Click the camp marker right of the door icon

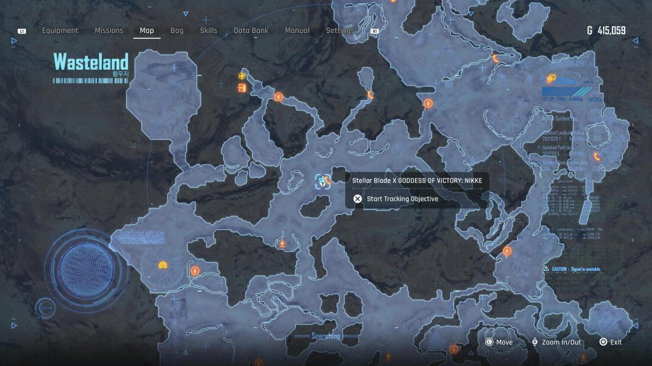(x=278, y=97)
